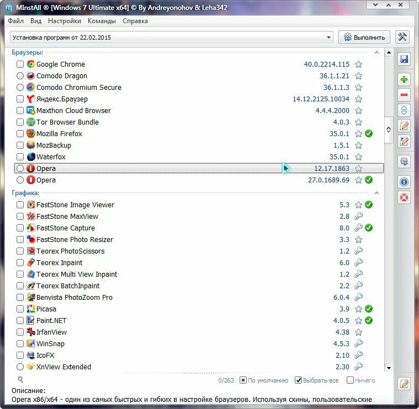Click the upper pencil edit icon in sidebar
Screen dimensions: 419x409
tap(404, 126)
